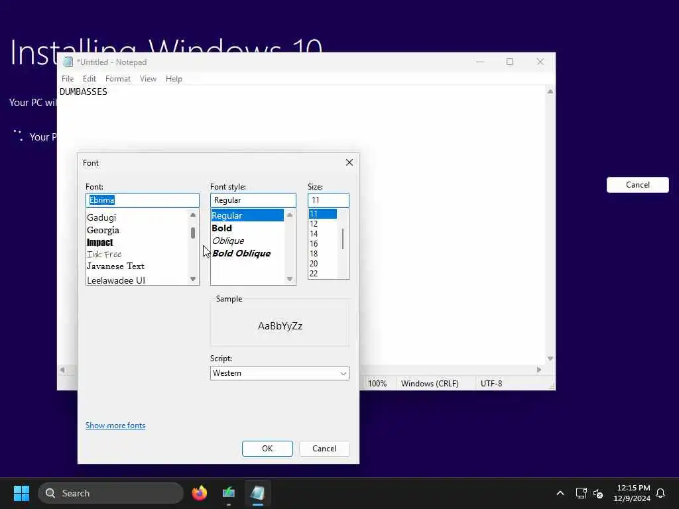
Task: Open Notepad Help menu
Action: [174, 79]
